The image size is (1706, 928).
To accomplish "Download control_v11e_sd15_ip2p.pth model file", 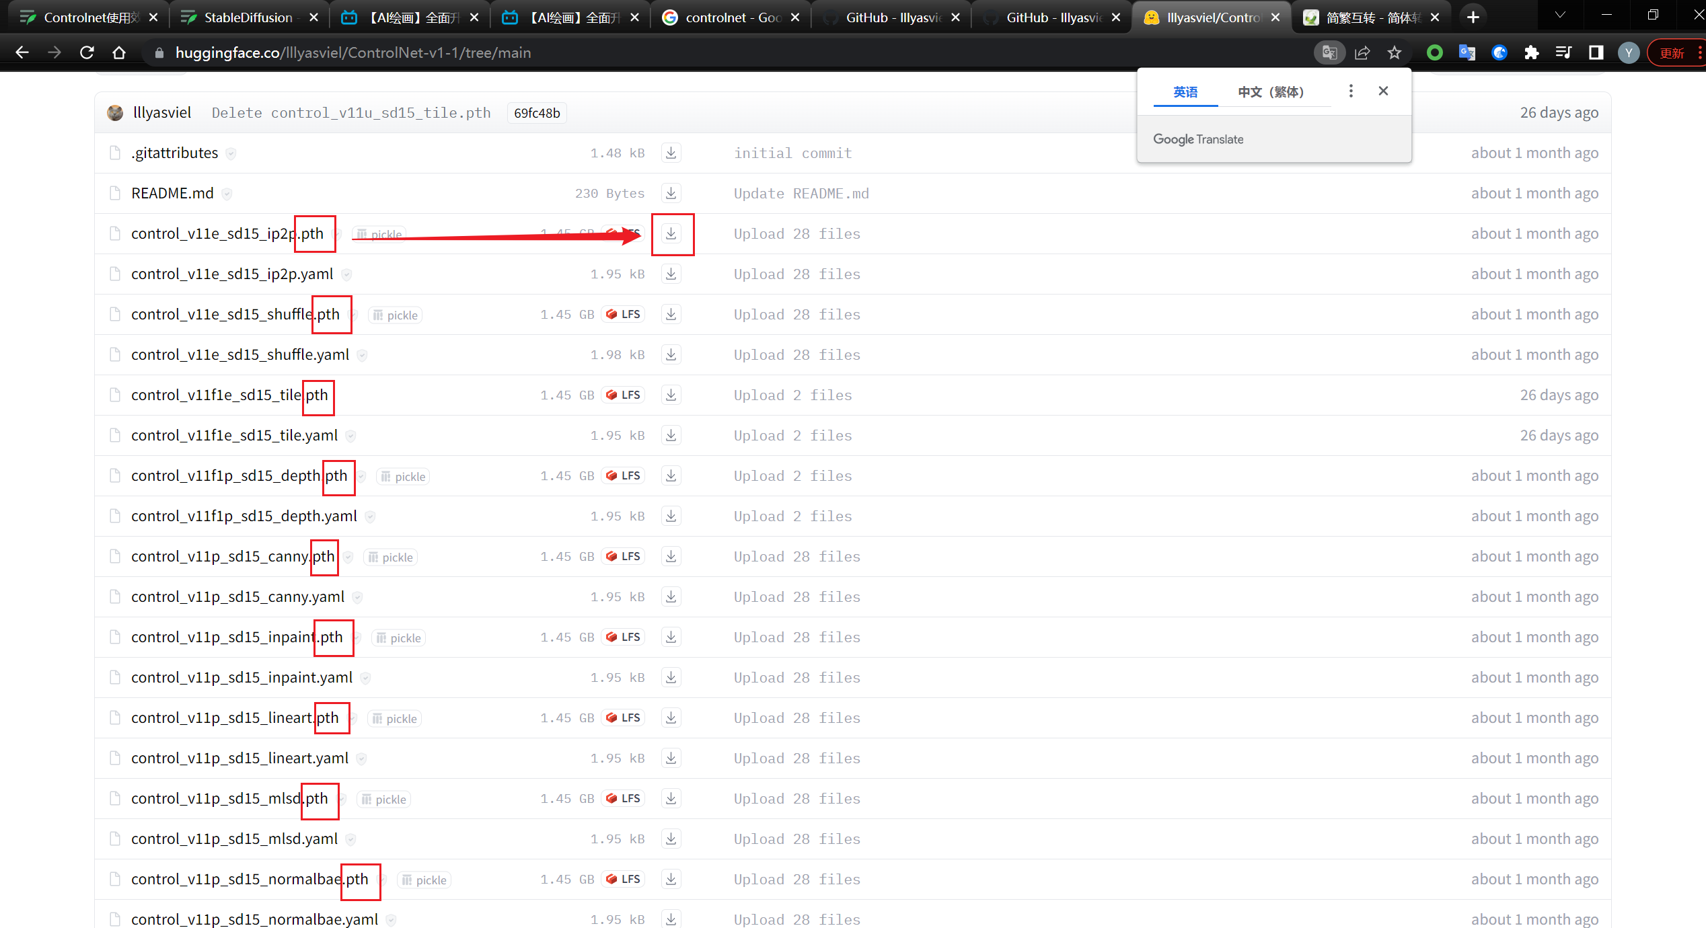I will (671, 234).
